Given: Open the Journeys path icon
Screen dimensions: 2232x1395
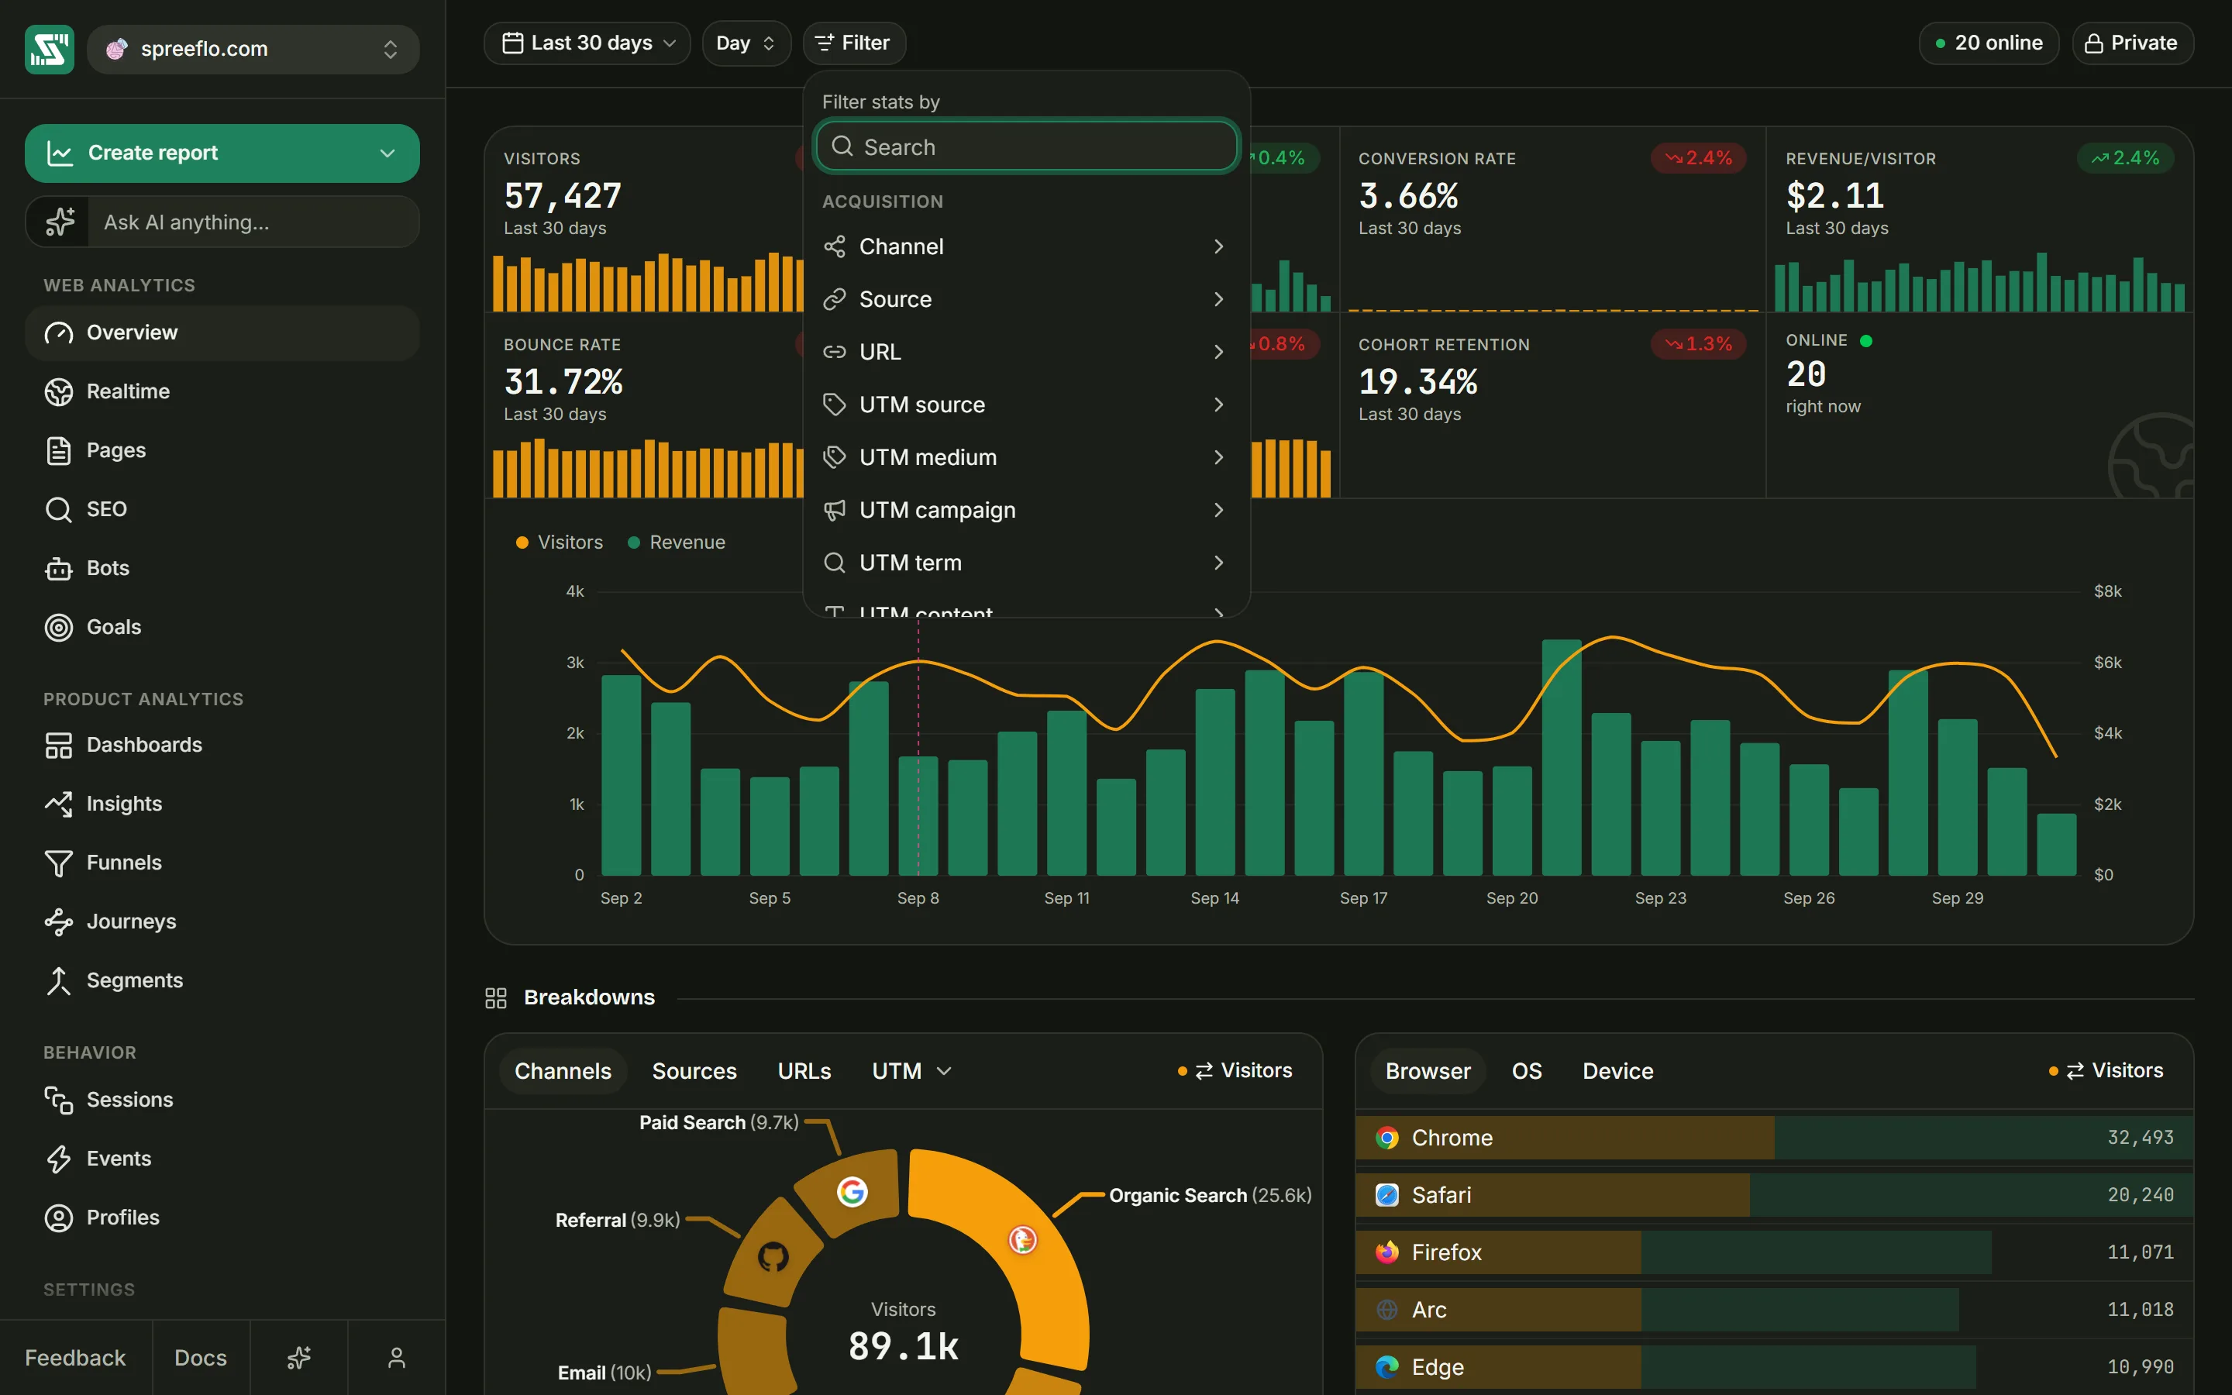Looking at the screenshot, I should point(58,921).
